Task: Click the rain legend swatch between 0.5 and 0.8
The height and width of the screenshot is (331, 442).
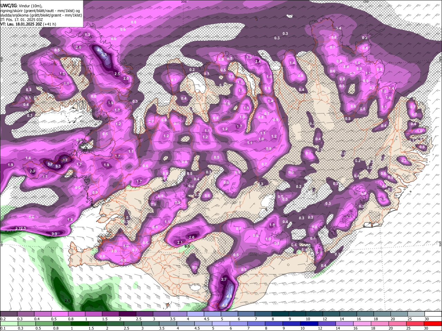Action: coord(44,323)
